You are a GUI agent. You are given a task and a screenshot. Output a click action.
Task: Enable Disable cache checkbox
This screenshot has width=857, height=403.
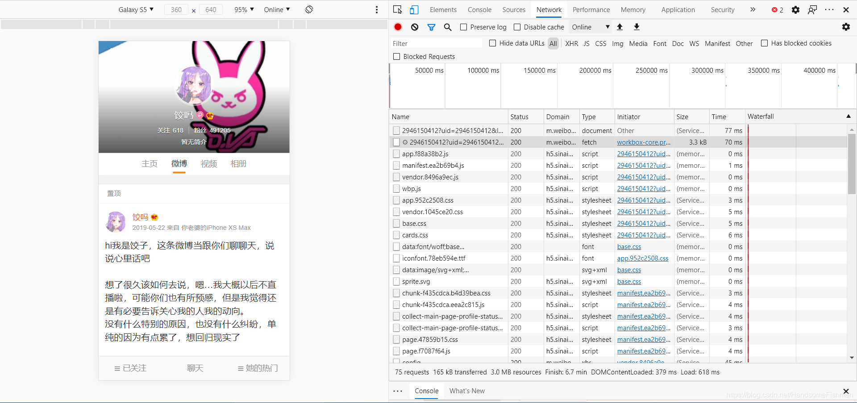517,27
